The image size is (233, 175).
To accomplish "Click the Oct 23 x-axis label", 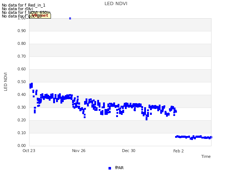I will 29,151.
